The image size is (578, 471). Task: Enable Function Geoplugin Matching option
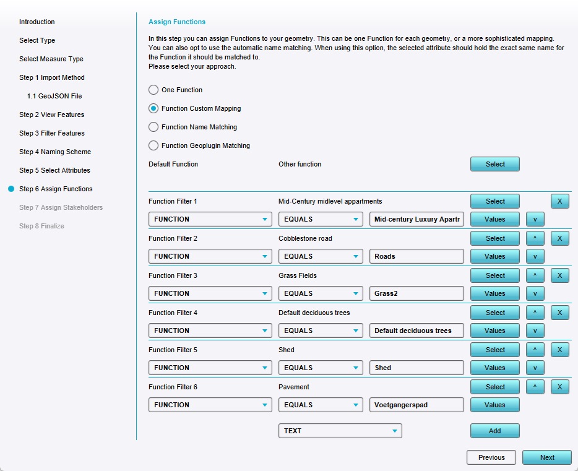point(153,145)
